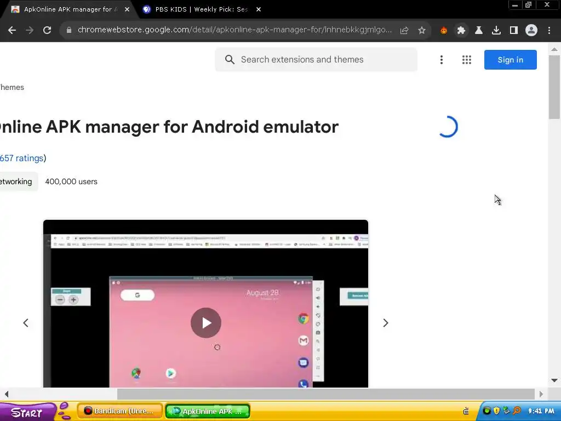Go back using the browser back arrow

(12, 31)
